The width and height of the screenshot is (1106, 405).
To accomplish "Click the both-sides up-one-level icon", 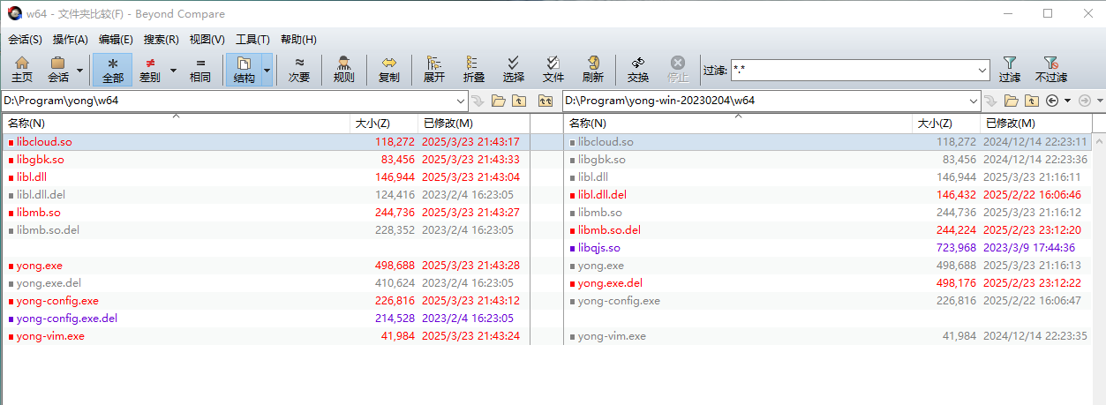I will pos(545,101).
